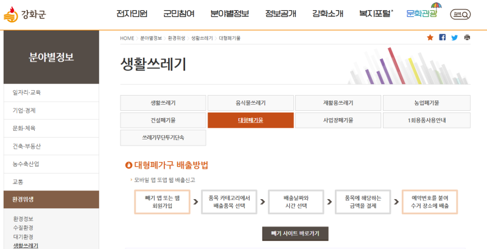Open 분야별정보 top menu
The width and height of the screenshot is (487, 249).
pos(229,13)
